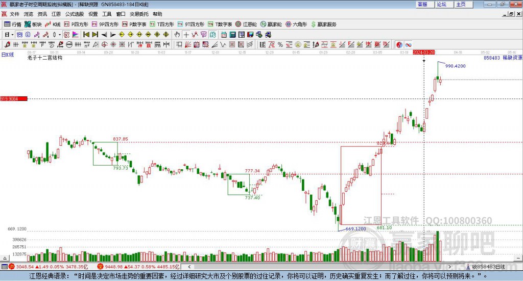Open the 窗口 menu
523x281 pixels.
121,14
